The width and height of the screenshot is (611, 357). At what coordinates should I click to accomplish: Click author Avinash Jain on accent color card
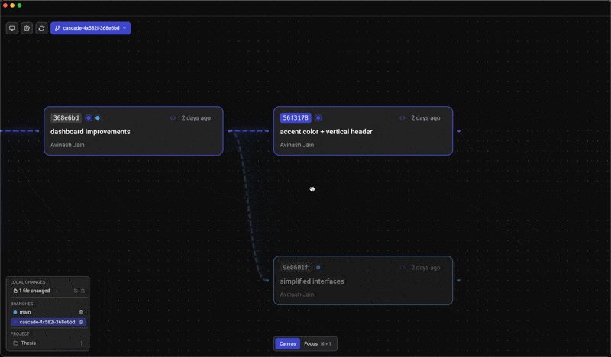coord(297,145)
